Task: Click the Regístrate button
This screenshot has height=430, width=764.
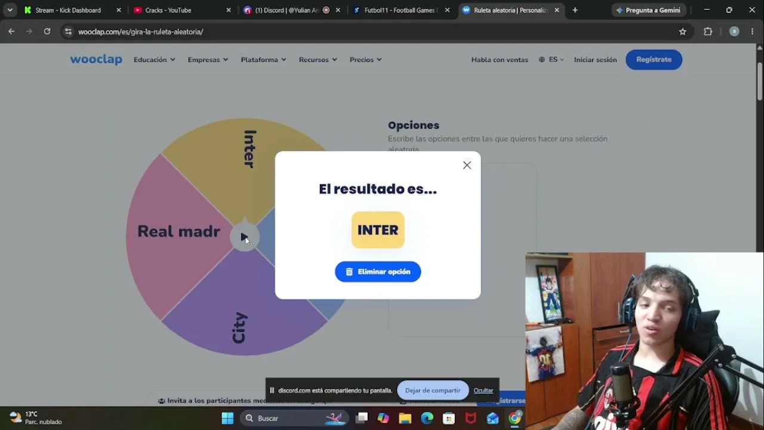Action: tap(654, 60)
